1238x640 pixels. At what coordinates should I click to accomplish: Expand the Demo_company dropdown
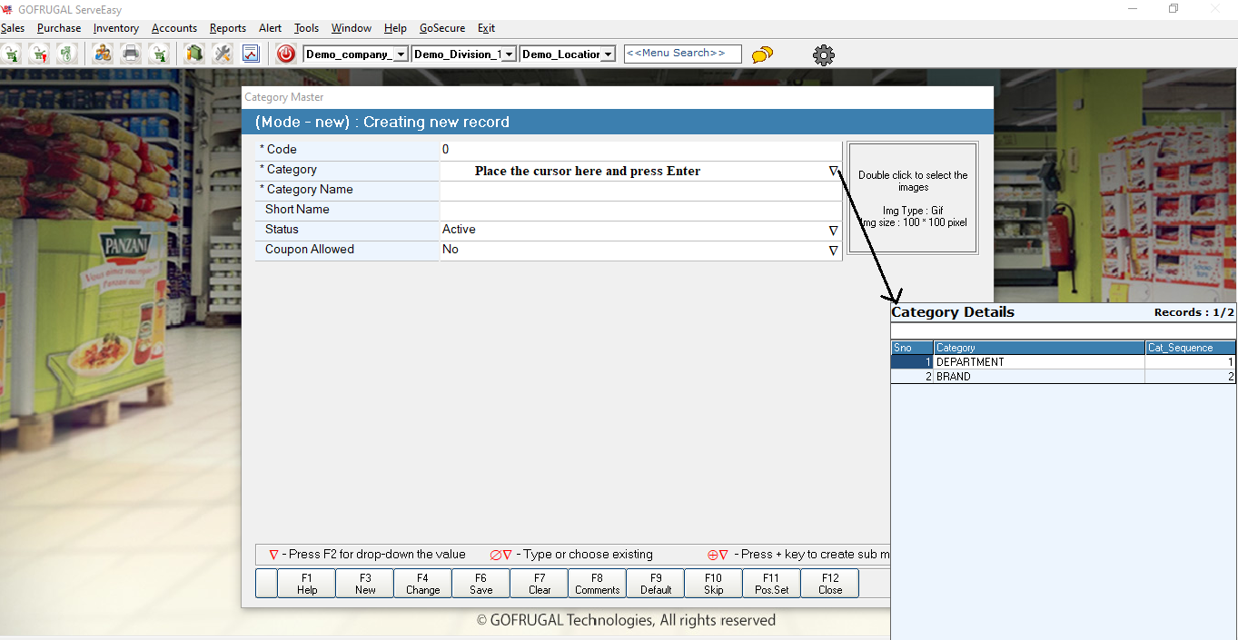click(401, 54)
